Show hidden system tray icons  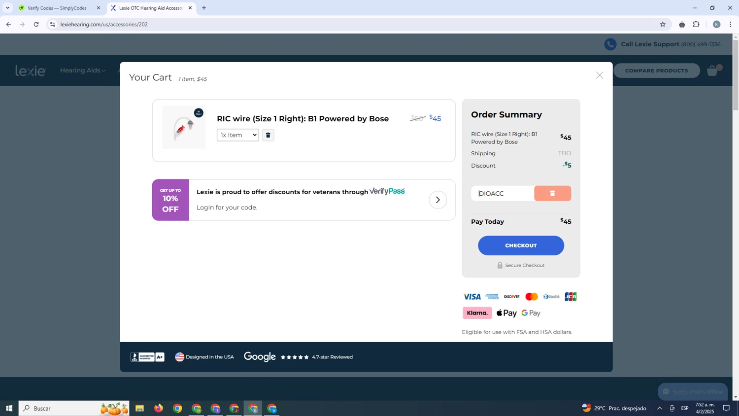(659, 408)
